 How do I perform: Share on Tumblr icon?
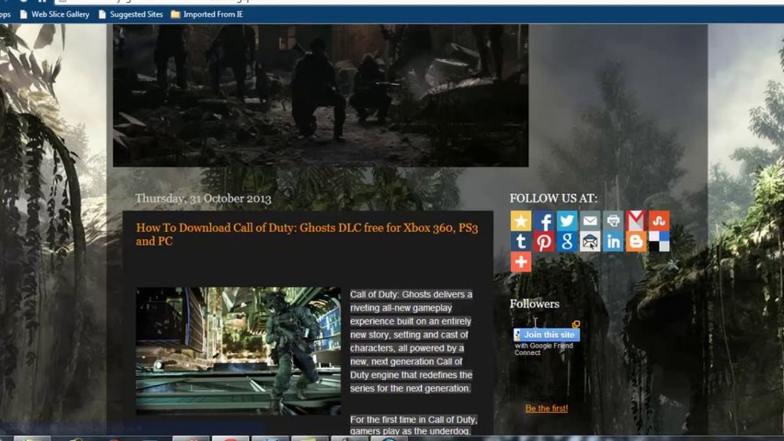520,241
